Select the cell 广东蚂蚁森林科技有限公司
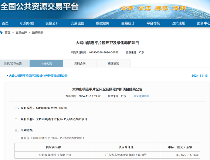Screen dimensions: 210x160 (x=53, y=155)
